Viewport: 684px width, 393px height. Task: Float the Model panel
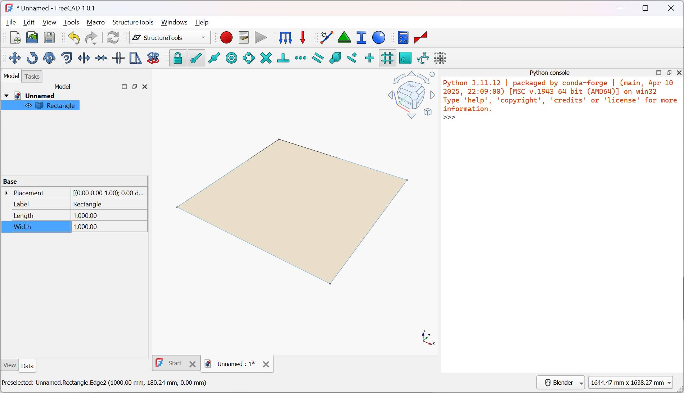click(134, 87)
